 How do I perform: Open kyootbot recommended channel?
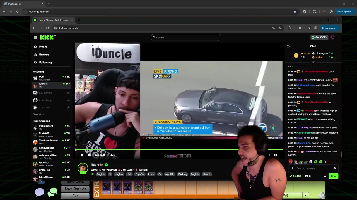tap(51, 164)
